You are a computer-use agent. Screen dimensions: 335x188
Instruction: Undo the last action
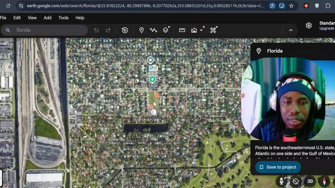pos(96,30)
